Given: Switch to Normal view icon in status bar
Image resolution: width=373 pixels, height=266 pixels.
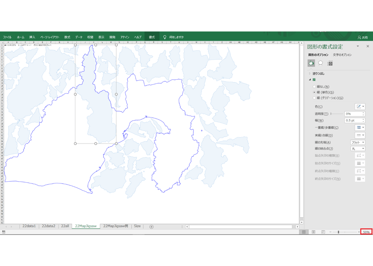Looking at the screenshot, I should click(304, 232).
